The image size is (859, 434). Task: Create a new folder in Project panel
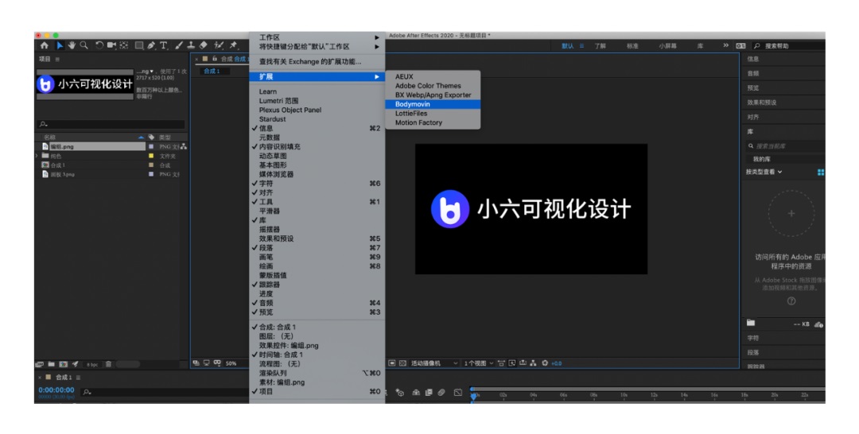[51, 364]
